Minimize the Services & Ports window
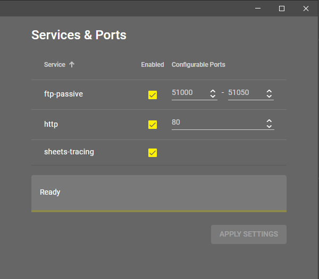The width and height of the screenshot is (319, 279). (x=258, y=8)
